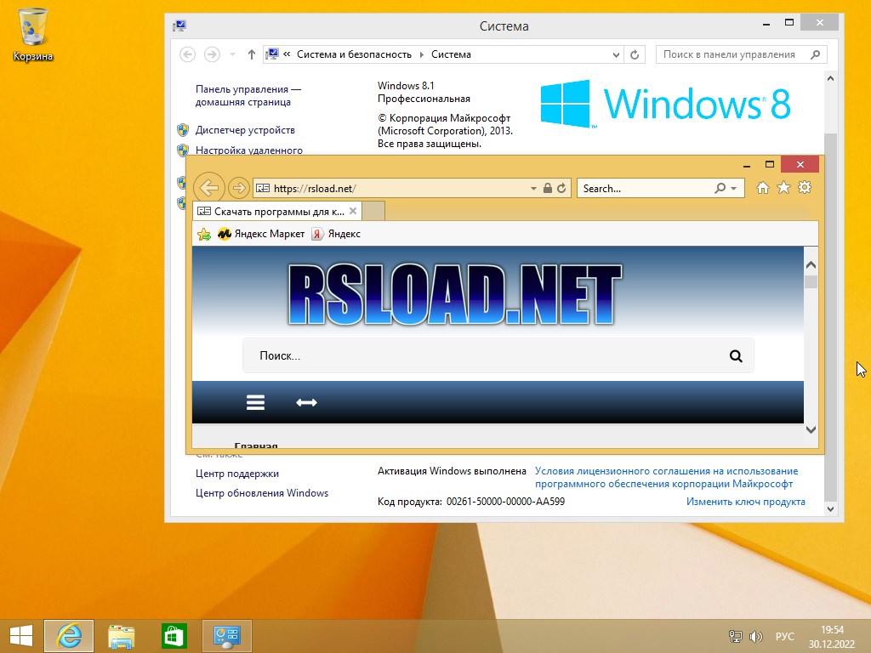The width and height of the screenshot is (871, 653).
Task: Go forward in the Система window
Action: [x=212, y=54]
